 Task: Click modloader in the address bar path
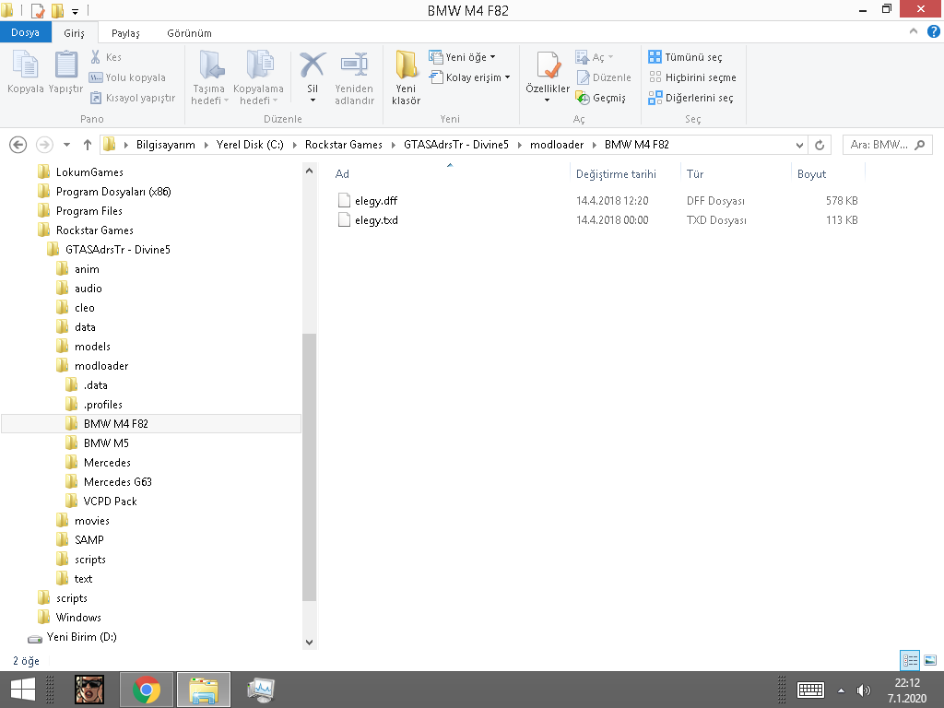(x=557, y=145)
